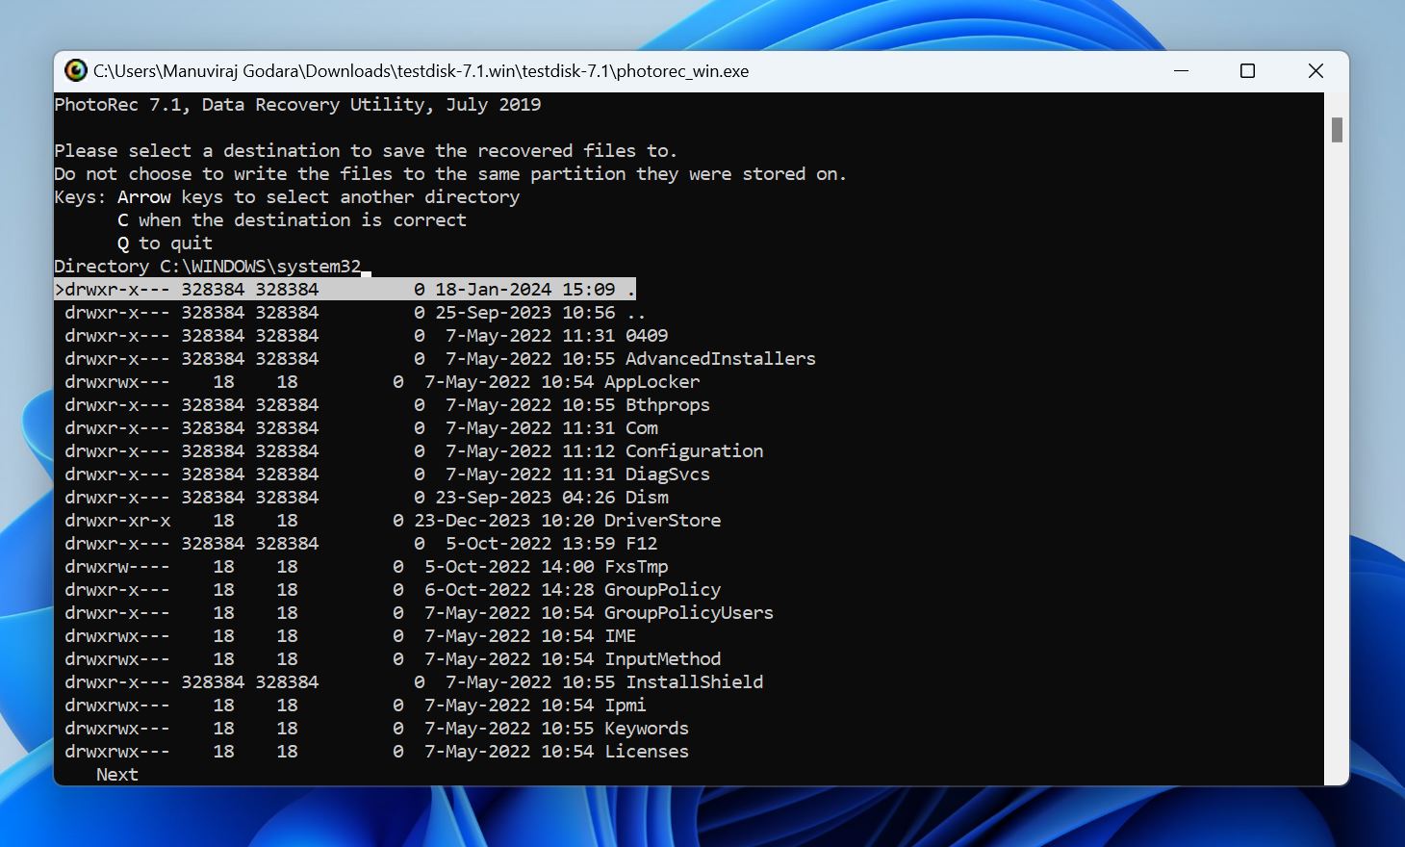The image size is (1405, 847).
Task: Minimize the photorec_win.exe window
Action: coord(1182,70)
